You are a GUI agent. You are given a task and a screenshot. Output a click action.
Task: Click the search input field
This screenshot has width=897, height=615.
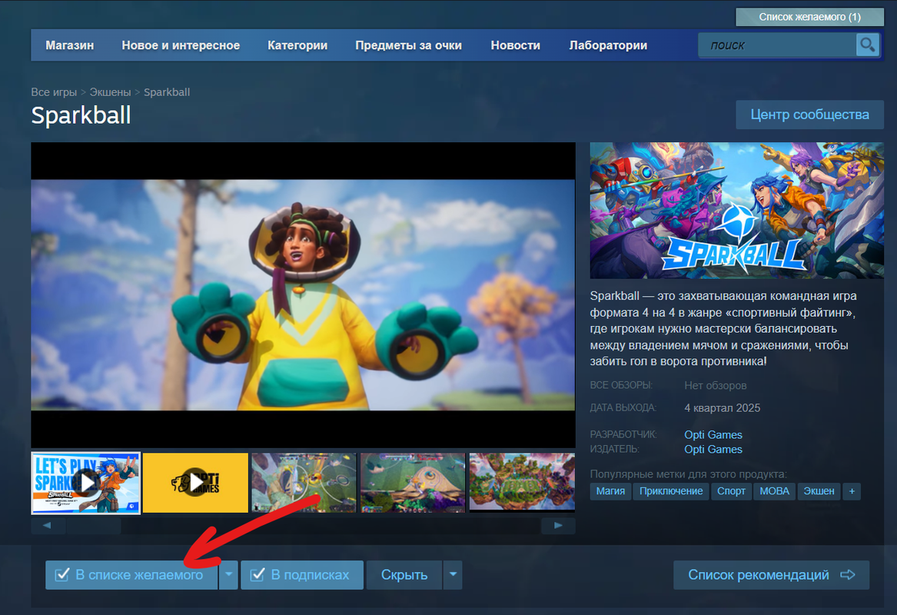pyautogui.click(x=777, y=45)
